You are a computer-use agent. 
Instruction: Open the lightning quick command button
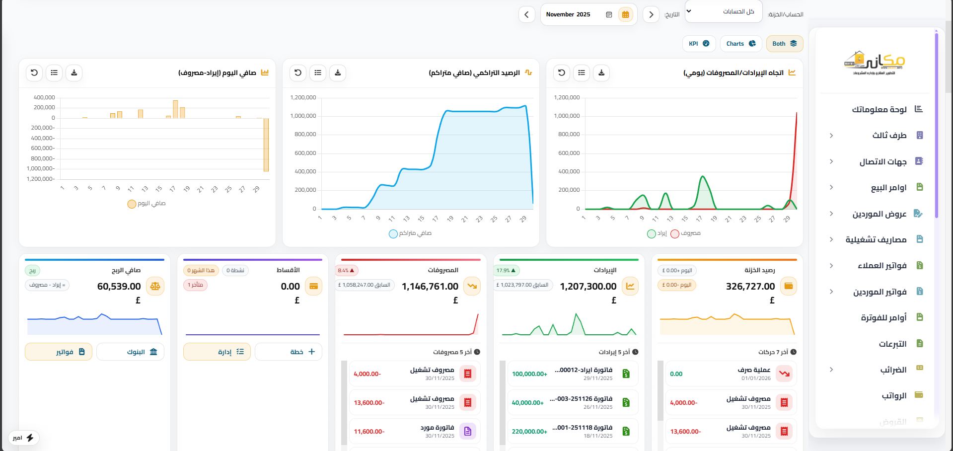[24, 438]
